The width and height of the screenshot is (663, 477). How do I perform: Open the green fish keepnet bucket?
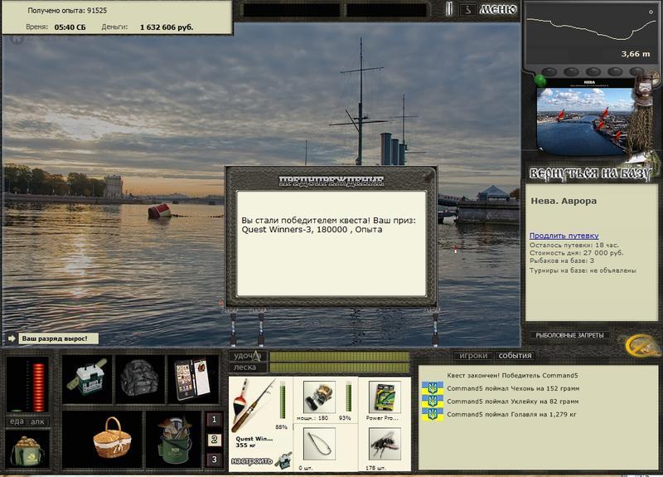174,440
